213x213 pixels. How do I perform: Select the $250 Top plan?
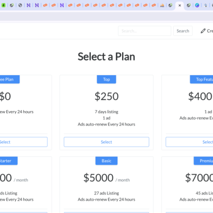point(106,142)
